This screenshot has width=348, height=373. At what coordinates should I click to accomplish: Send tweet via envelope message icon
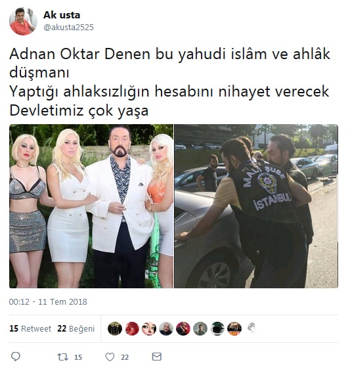157,357
